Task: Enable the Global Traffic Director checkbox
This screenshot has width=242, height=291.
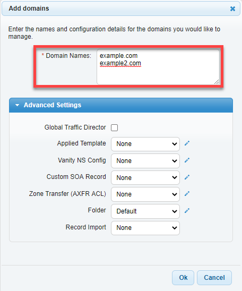Action: 114,127
